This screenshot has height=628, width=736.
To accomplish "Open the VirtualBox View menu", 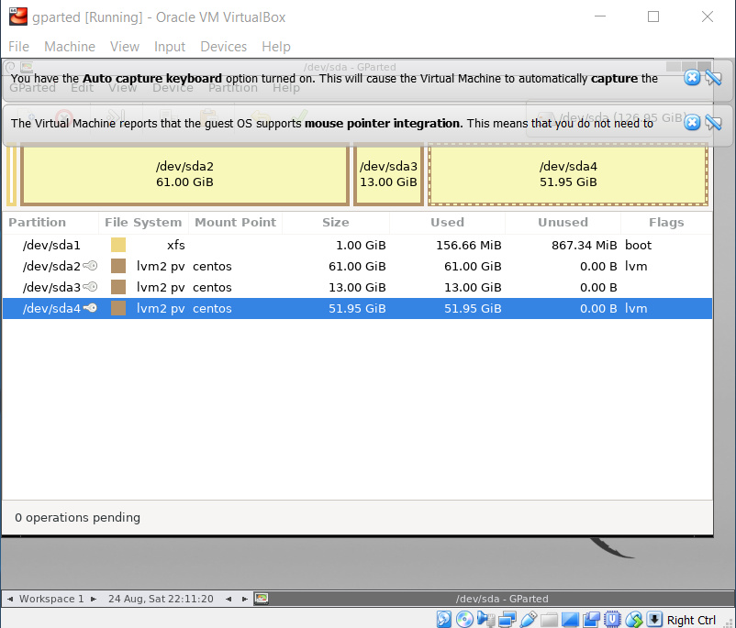I will tap(125, 47).
